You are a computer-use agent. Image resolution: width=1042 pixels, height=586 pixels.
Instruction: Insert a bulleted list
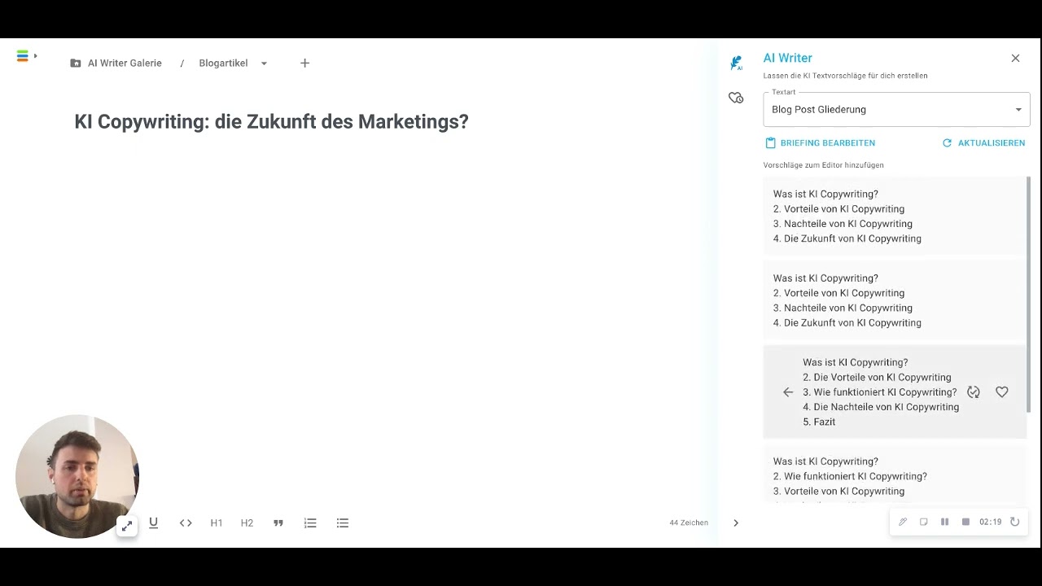pos(343,523)
